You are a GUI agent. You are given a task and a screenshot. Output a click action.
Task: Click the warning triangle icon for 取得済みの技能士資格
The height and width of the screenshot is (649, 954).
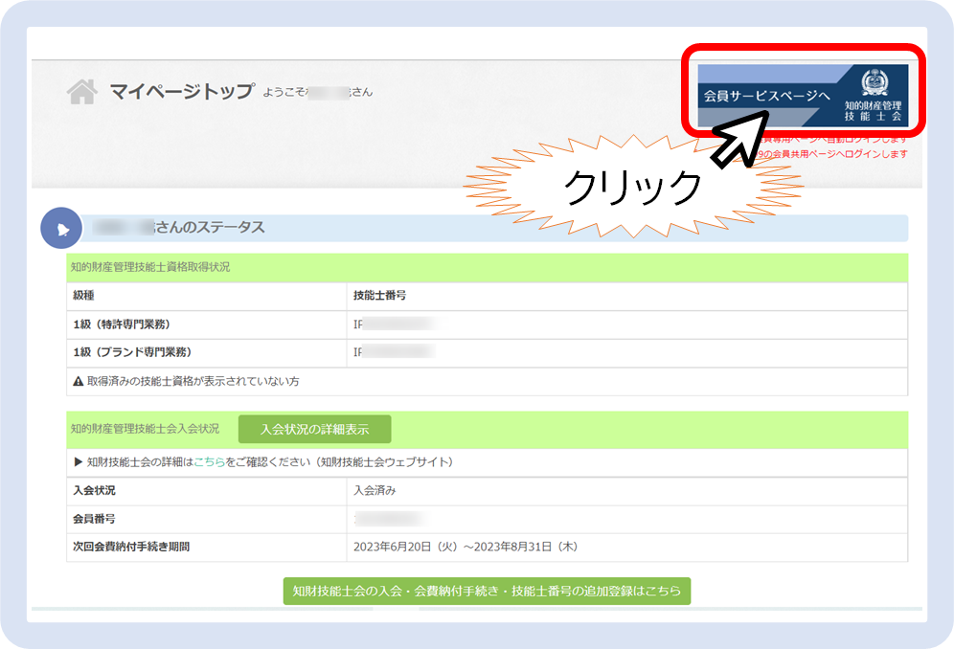click(x=79, y=381)
